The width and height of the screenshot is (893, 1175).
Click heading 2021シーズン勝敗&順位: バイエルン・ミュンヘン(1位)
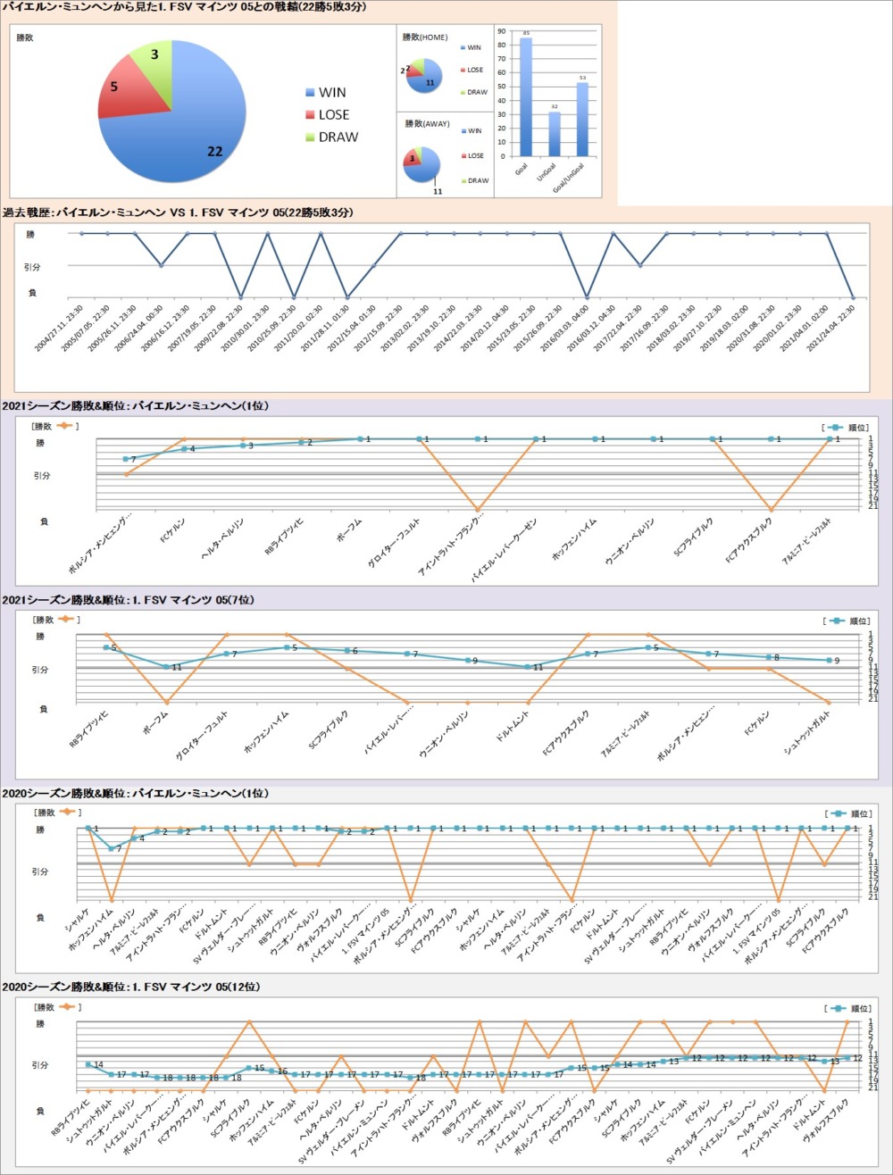click(136, 406)
